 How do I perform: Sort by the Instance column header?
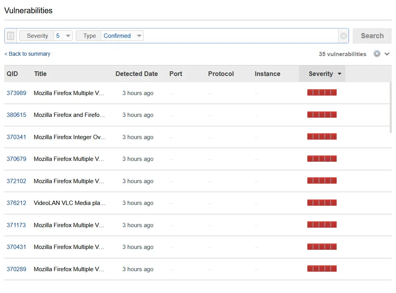click(x=268, y=74)
